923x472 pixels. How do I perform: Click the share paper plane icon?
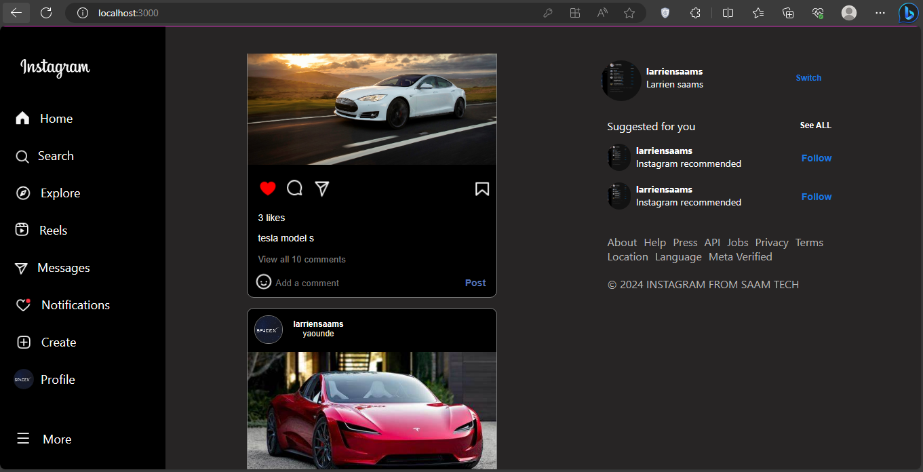(322, 189)
